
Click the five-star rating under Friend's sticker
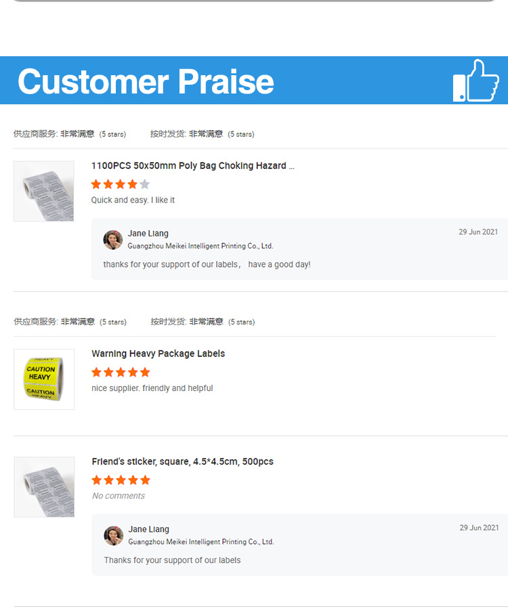(121, 480)
